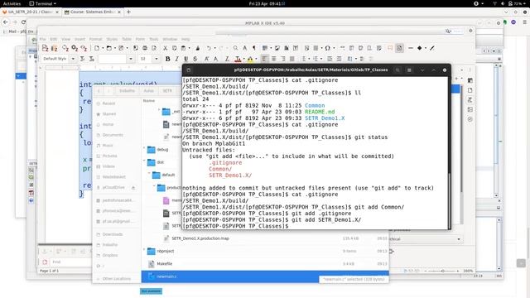This screenshot has width=530, height=298.
Task: Click the Increase Indent icon in Writer
Action: pos(330,59)
